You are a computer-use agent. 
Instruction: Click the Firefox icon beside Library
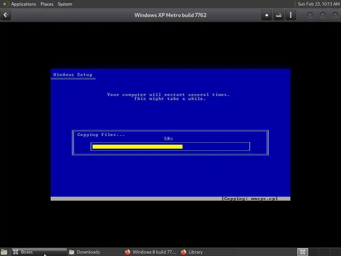[x=183, y=252]
